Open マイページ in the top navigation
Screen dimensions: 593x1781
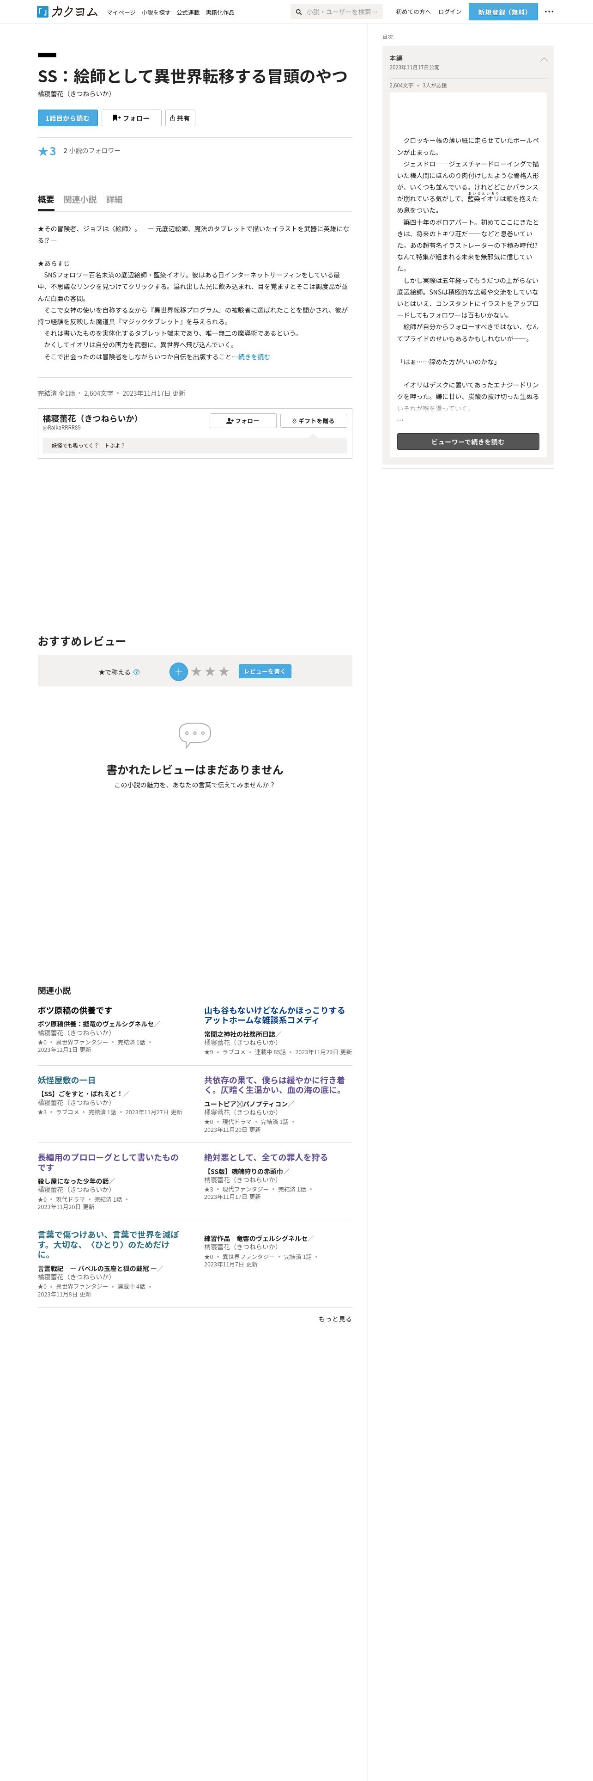(121, 12)
